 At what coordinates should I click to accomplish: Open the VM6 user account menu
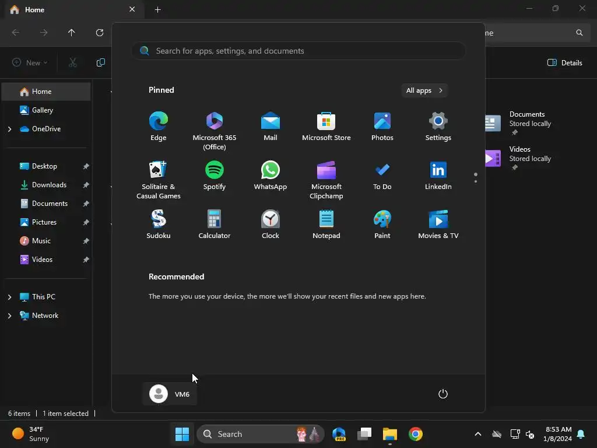pyautogui.click(x=170, y=394)
